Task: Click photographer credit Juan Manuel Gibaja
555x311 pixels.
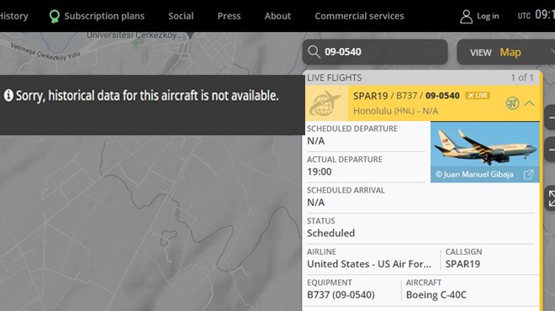Action: pyautogui.click(x=474, y=175)
